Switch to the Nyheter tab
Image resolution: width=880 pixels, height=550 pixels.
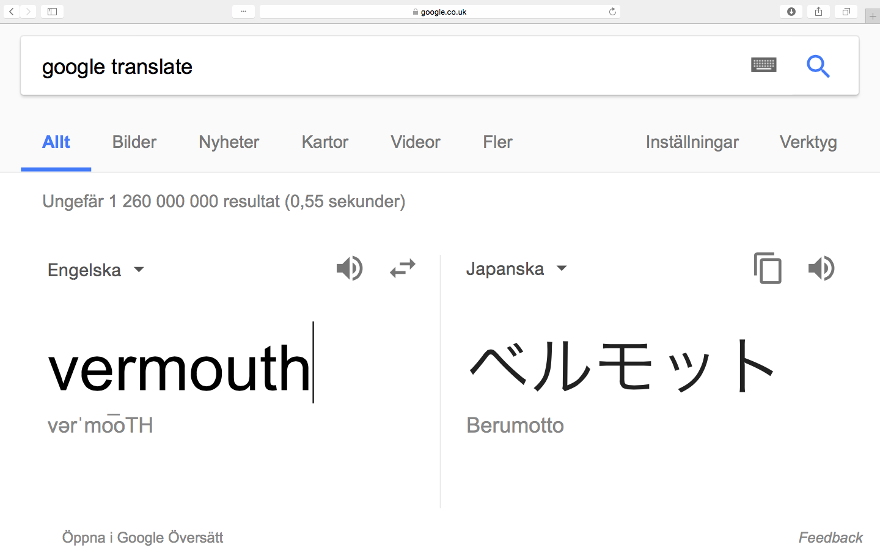(229, 142)
